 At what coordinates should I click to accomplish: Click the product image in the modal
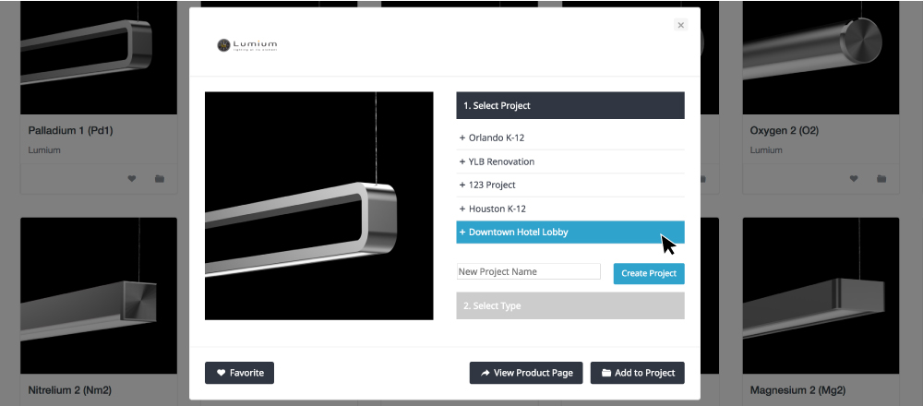(x=318, y=206)
